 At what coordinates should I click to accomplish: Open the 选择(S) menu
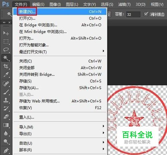point(107,4)
